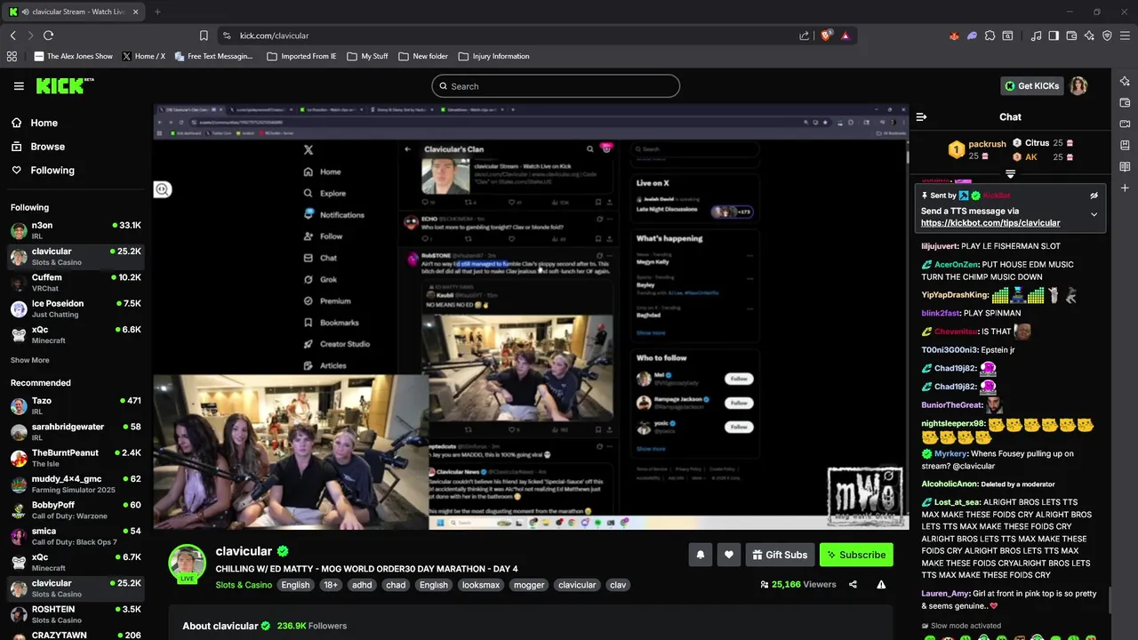Click Show More under Following
The height and width of the screenshot is (640, 1138).
[x=30, y=360]
